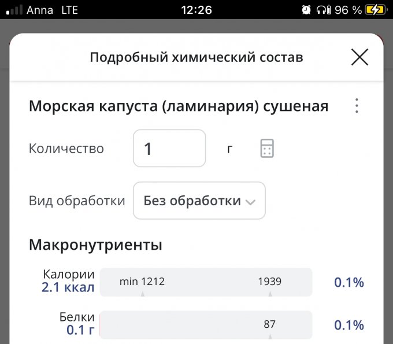Tap the 87 marker on protein bar

tap(270, 324)
